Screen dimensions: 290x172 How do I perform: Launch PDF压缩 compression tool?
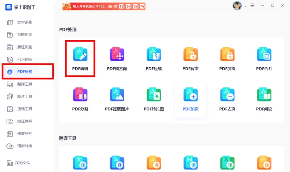(x=154, y=58)
